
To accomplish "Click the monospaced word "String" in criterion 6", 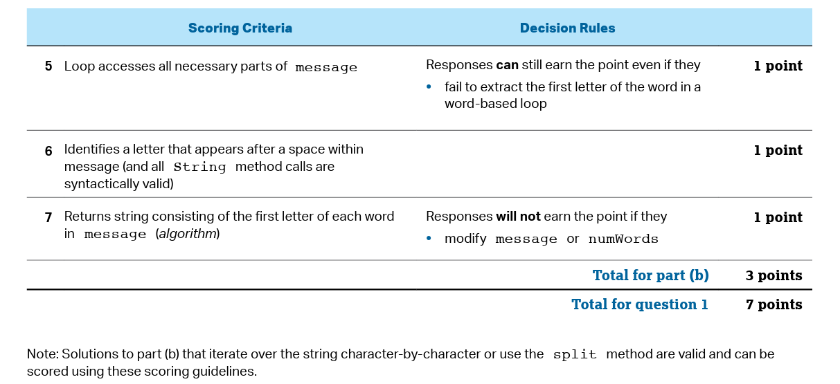I will point(199,167).
